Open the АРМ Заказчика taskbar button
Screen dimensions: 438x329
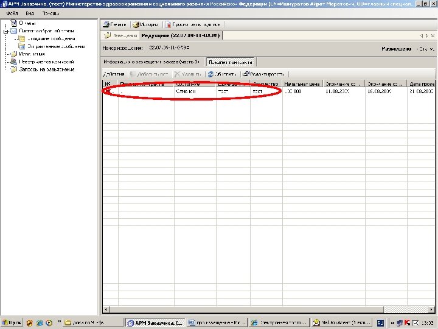[x=155, y=323]
